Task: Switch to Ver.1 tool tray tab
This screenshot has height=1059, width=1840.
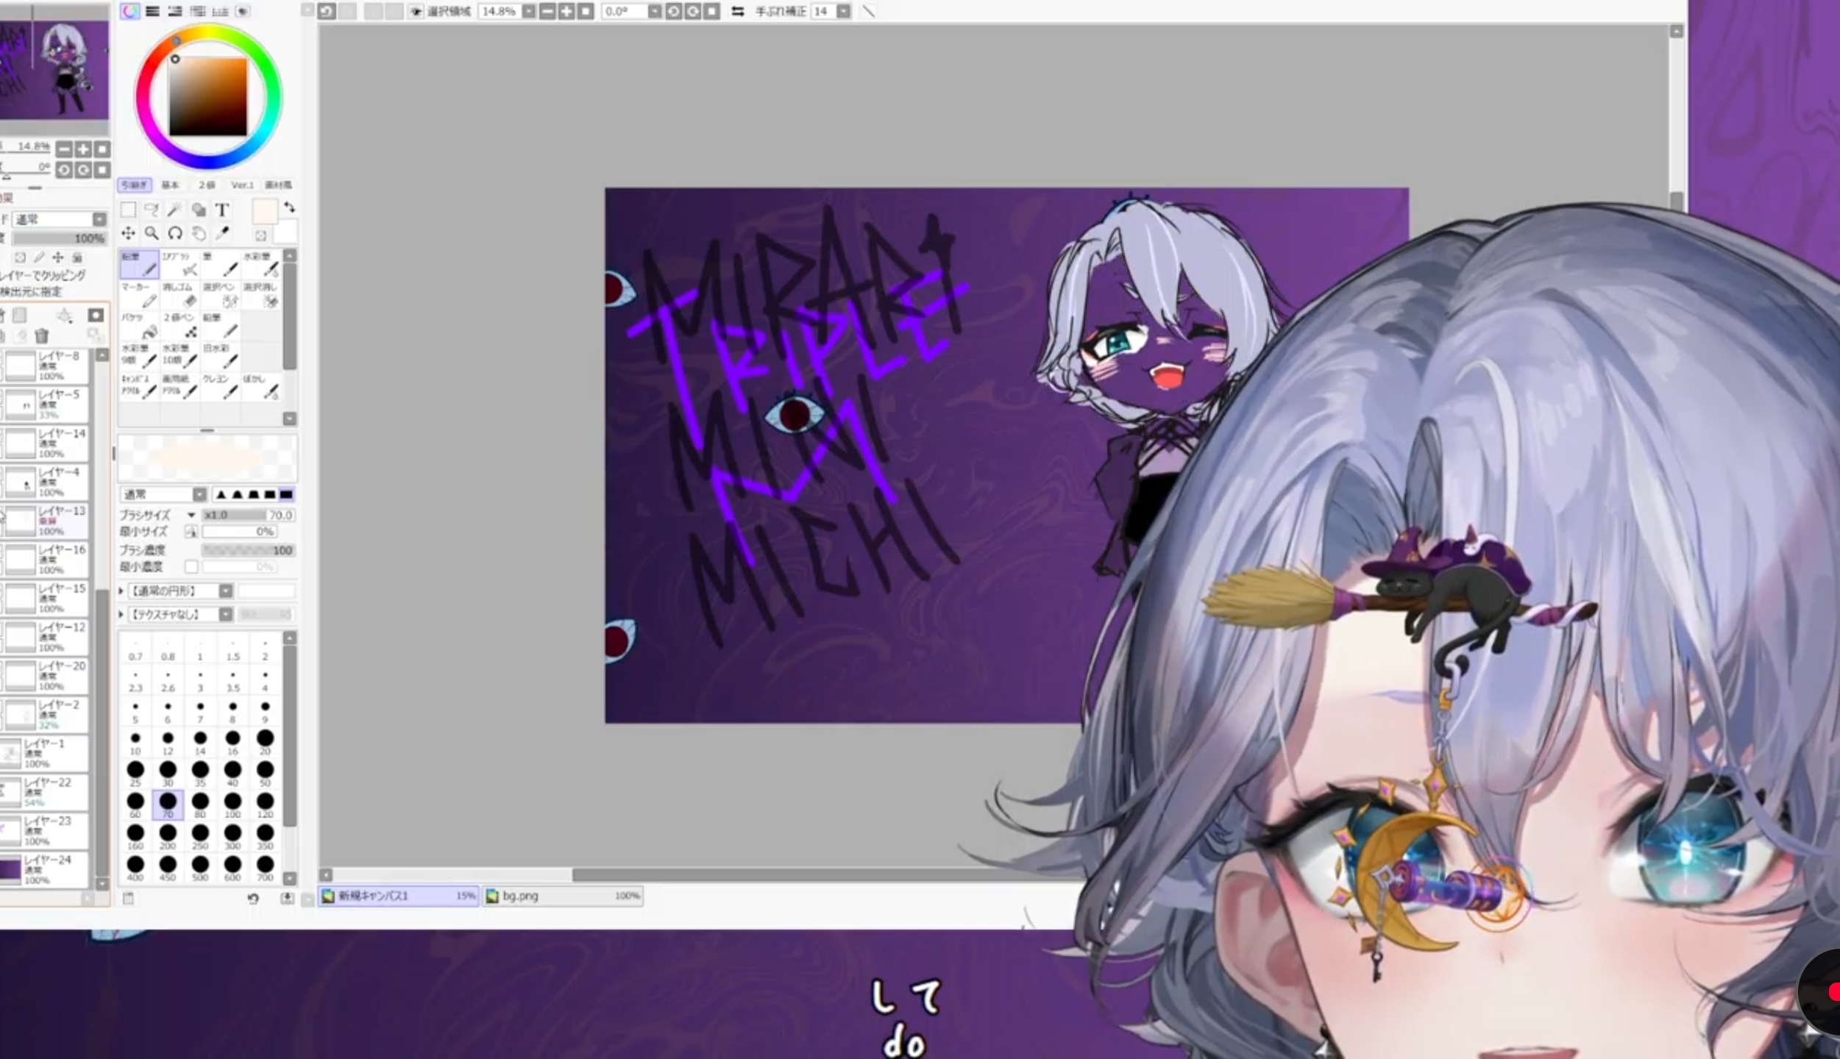Action: pyautogui.click(x=243, y=185)
